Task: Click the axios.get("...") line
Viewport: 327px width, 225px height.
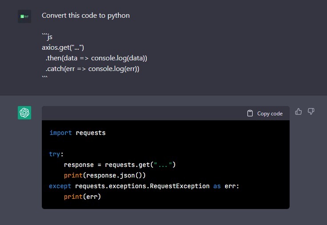Action: coord(63,47)
